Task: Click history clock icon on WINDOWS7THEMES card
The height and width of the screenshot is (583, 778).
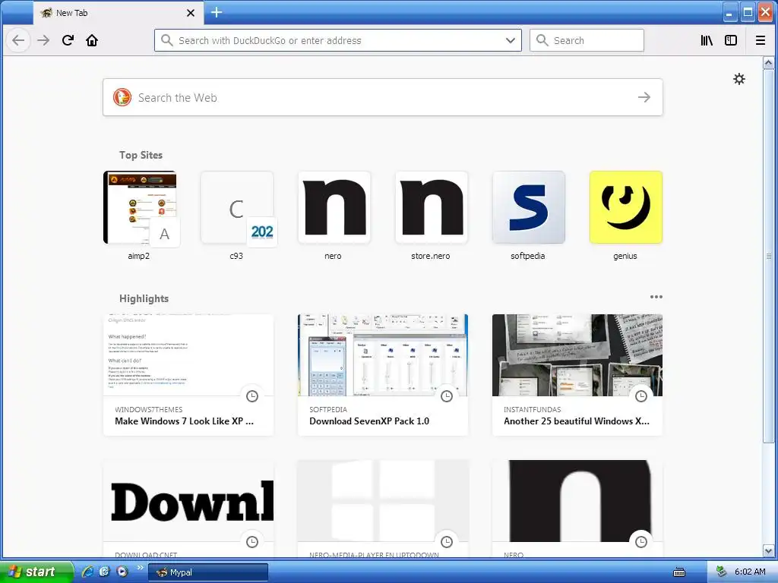Action: point(252,396)
